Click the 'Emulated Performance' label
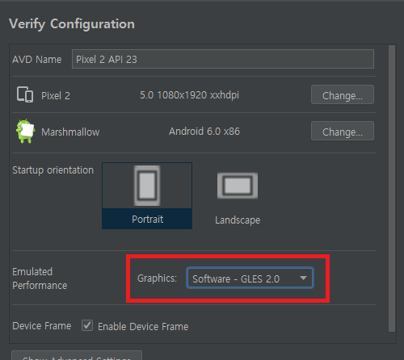 coord(40,278)
